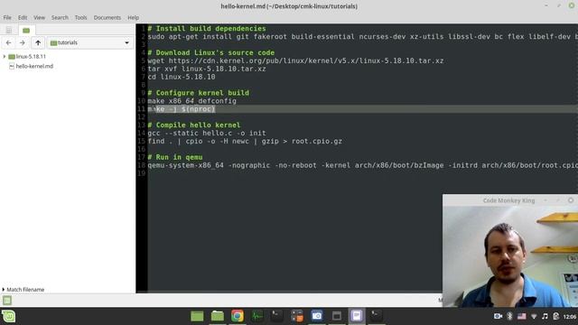
Task: Click the wget kernel.org URL line
Action: click(x=295, y=60)
